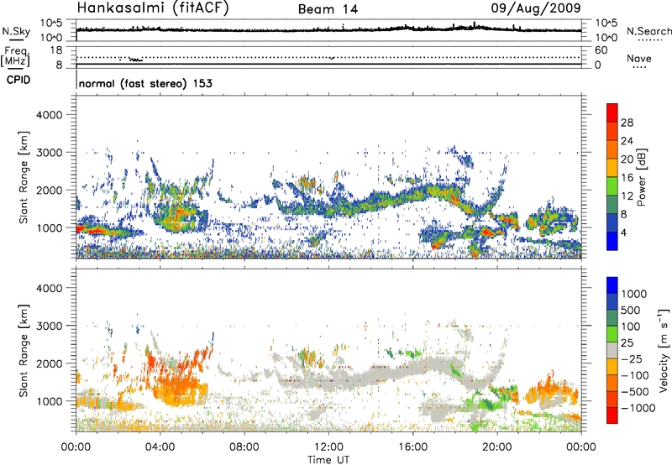Click the "18" MHz frequency tick label

56,50
